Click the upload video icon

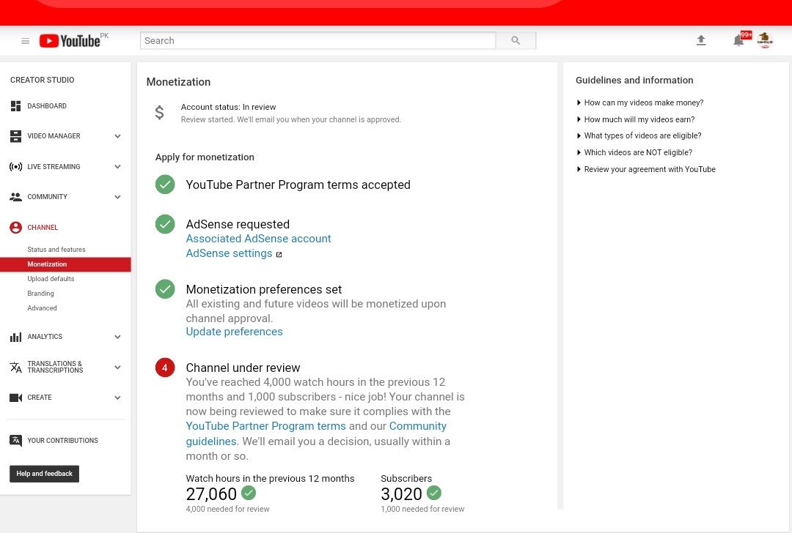pyautogui.click(x=701, y=40)
